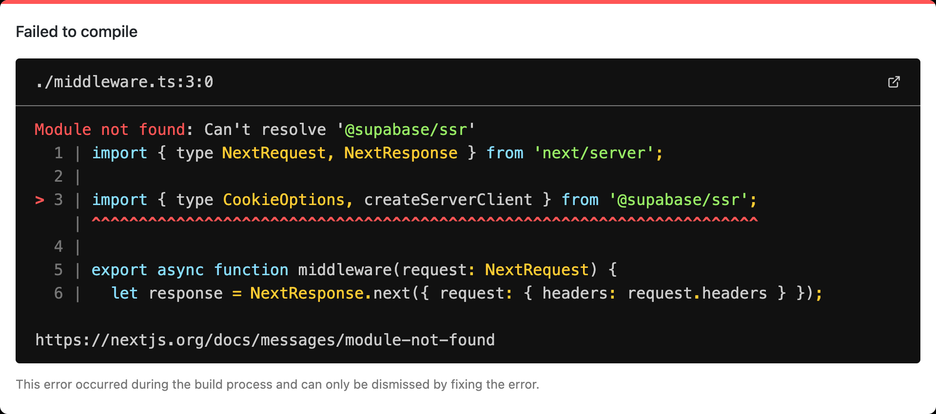Open the nextjs.org module-not-found docs link
This screenshot has height=414, width=936.
265,339
